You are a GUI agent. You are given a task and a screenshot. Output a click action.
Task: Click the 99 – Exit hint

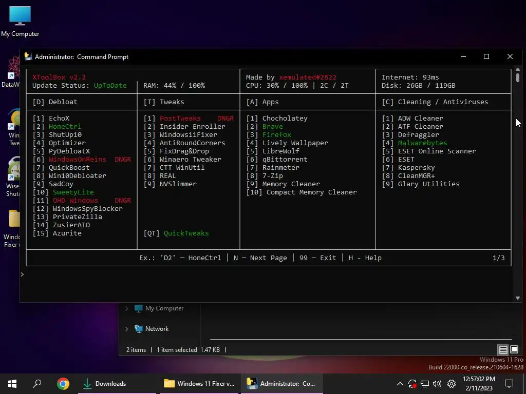click(x=317, y=258)
